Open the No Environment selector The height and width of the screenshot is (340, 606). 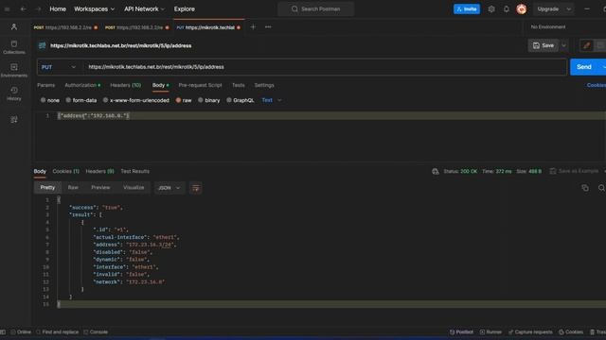(x=548, y=27)
